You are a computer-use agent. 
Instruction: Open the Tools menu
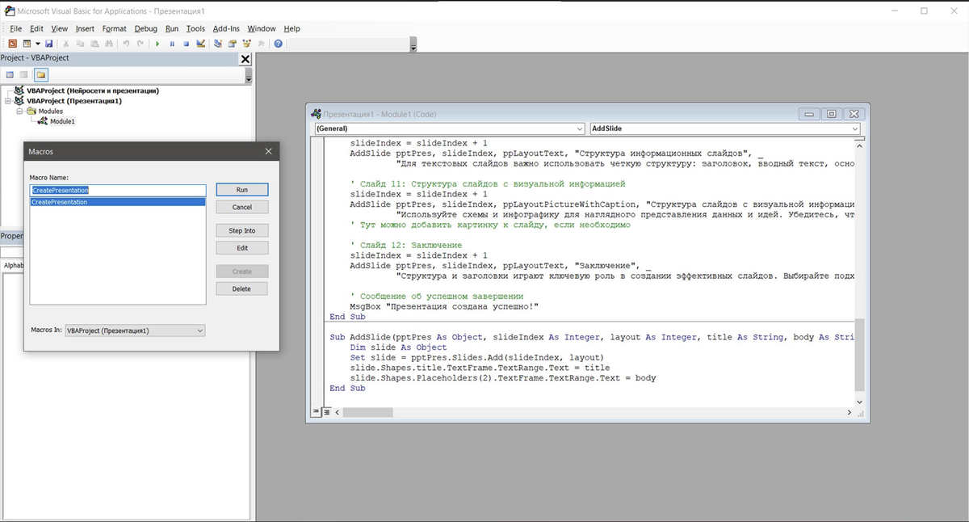[x=195, y=28]
